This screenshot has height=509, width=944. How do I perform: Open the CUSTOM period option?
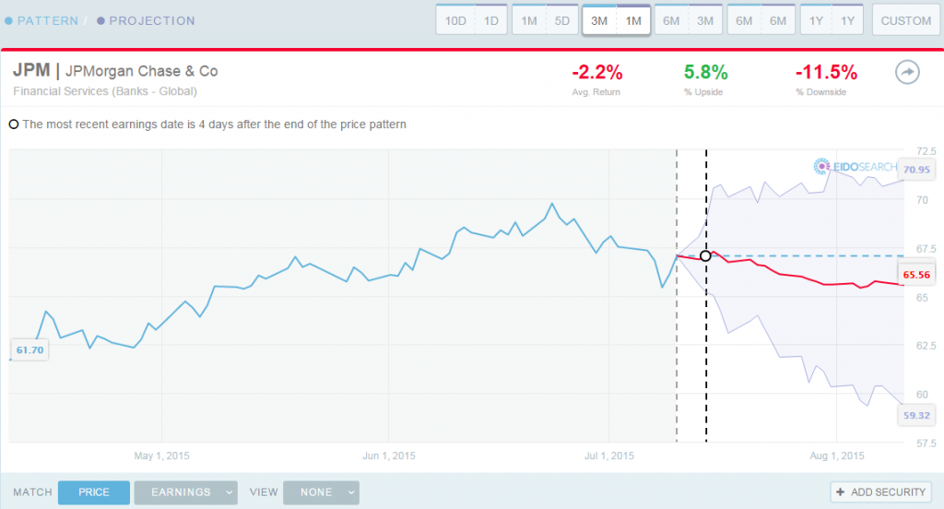906,20
